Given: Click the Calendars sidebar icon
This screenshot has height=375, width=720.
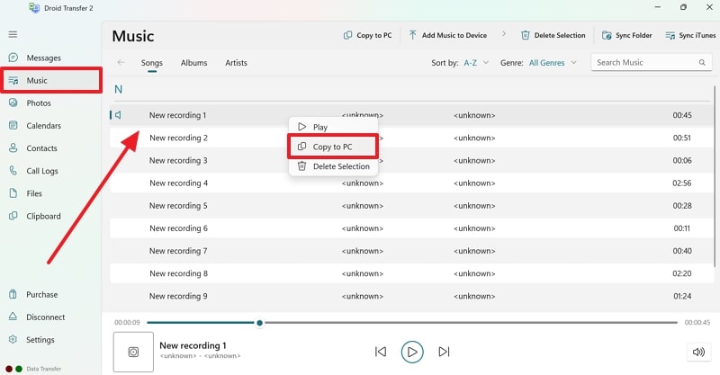Looking at the screenshot, I should coord(13,125).
